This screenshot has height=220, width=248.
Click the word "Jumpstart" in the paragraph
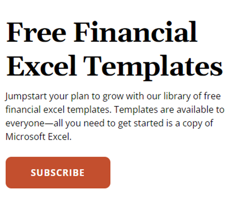pos(26,96)
